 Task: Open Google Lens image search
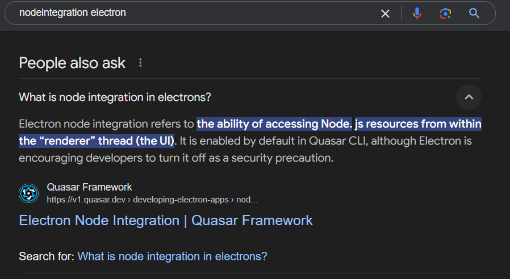pyautogui.click(x=445, y=13)
